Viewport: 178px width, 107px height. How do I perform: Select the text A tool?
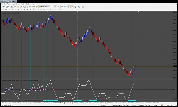(24, 9)
